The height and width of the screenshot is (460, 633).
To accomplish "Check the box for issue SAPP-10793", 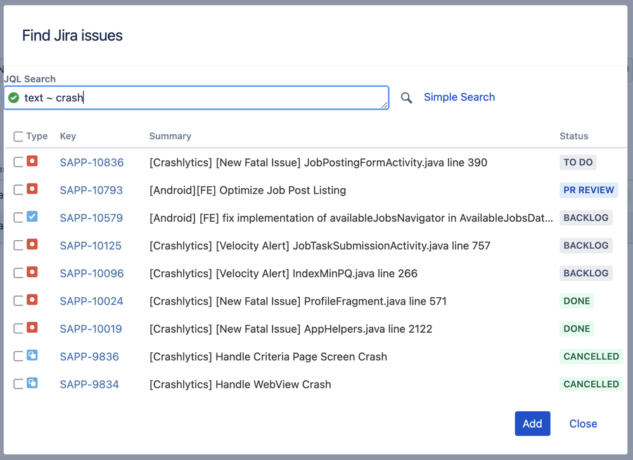I will click(x=18, y=190).
